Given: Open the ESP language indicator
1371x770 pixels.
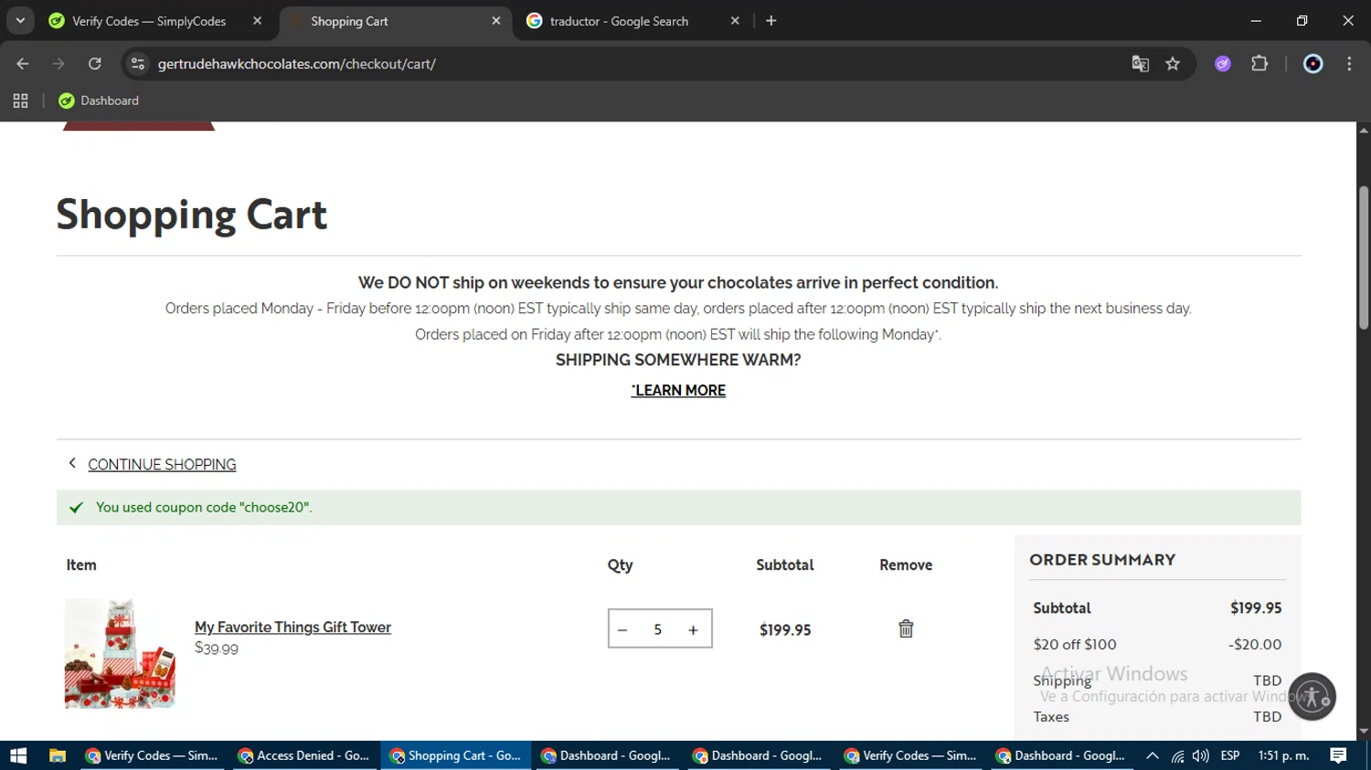Looking at the screenshot, I should tap(1230, 755).
